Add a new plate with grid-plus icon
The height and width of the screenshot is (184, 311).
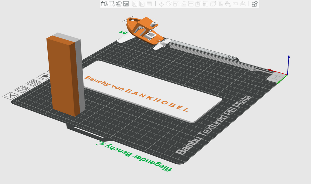pyautogui.click(x=111, y=4)
